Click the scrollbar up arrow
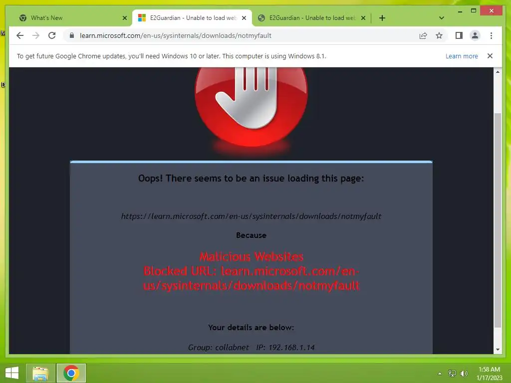Screen dimensions: 511x383 coord(498,72)
